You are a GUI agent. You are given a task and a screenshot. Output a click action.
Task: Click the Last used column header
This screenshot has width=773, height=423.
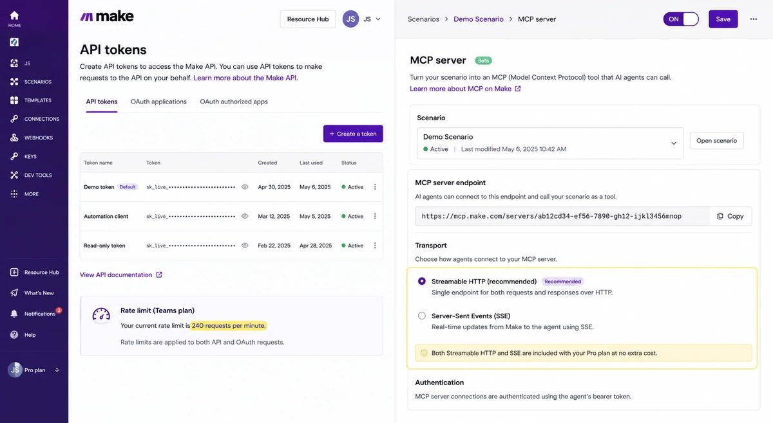(311, 163)
